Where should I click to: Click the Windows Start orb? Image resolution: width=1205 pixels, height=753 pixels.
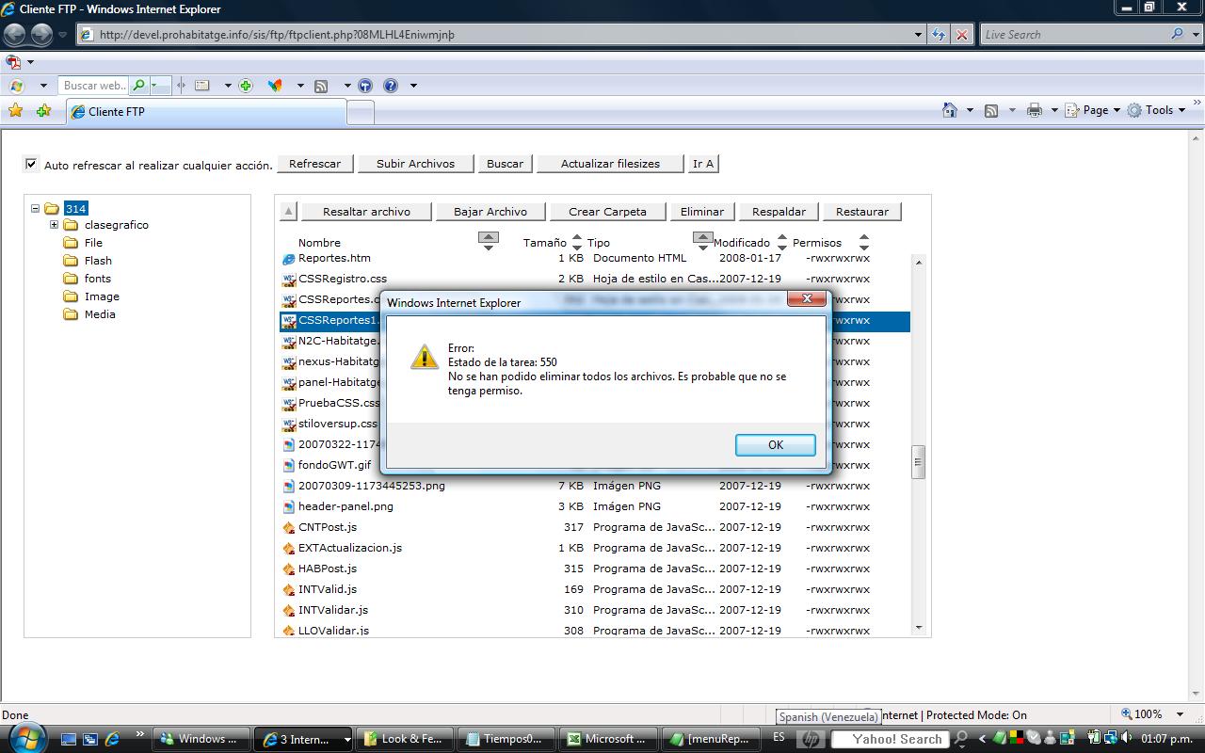coord(25,737)
